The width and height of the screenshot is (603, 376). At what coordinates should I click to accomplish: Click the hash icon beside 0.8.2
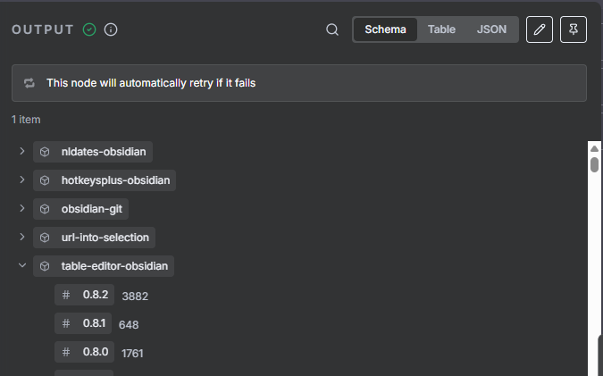coord(66,295)
